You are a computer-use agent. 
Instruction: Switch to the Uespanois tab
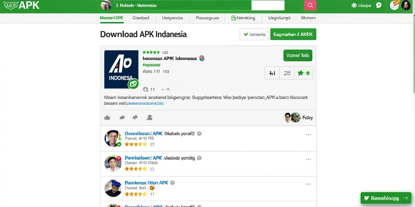coord(172,18)
